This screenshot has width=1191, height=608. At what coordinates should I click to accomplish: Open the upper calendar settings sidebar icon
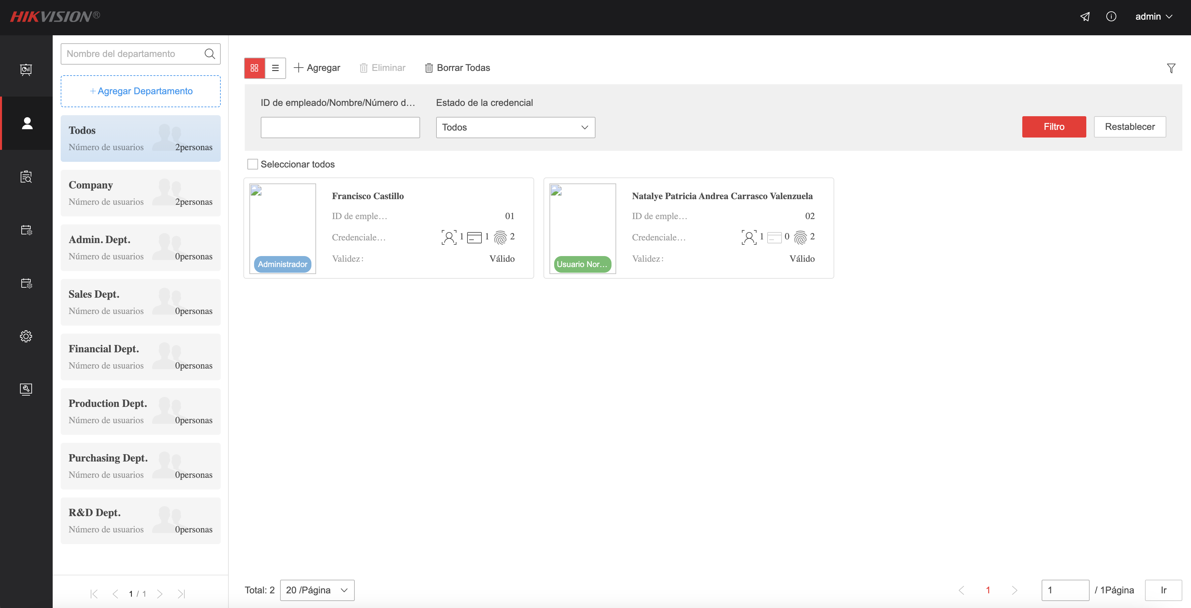pyautogui.click(x=26, y=230)
